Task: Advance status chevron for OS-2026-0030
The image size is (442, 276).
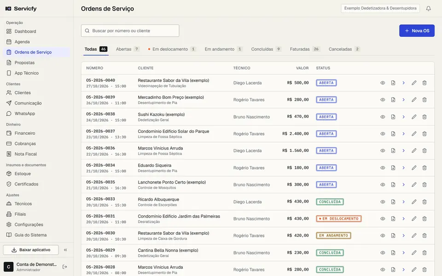Action: [403, 236]
